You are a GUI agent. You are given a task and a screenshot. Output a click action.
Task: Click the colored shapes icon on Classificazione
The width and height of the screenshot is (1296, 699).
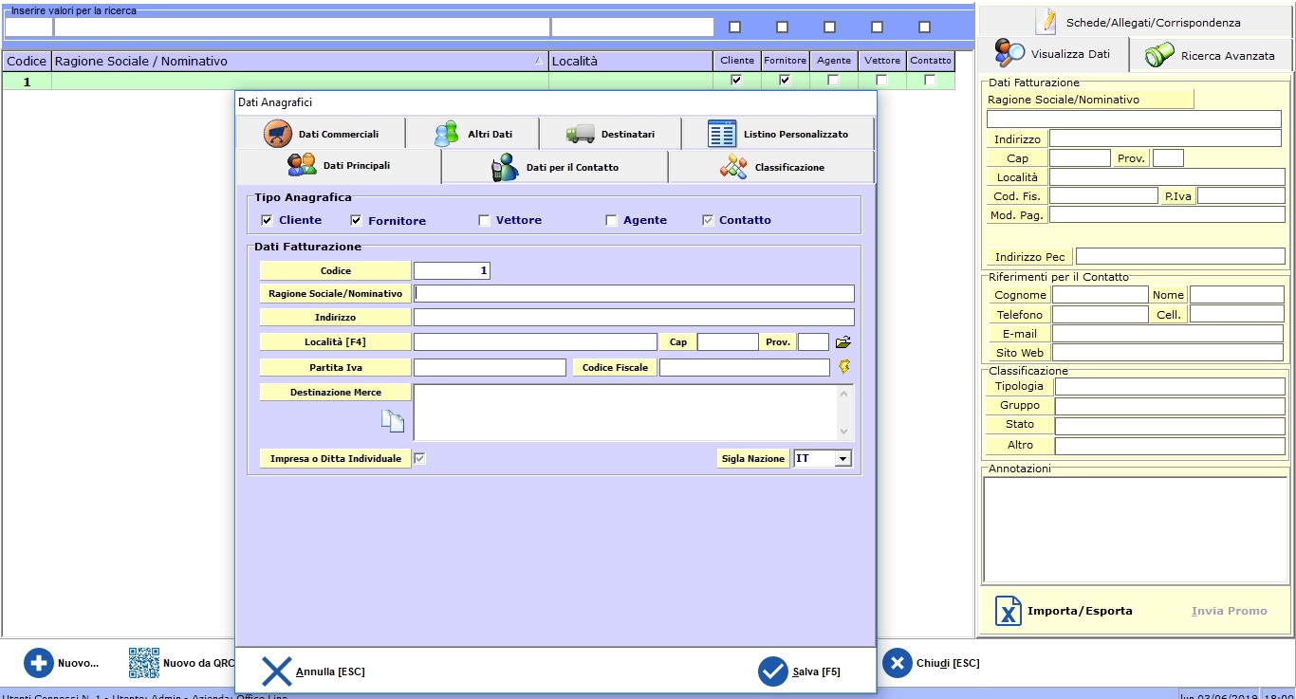(x=733, y=167)
